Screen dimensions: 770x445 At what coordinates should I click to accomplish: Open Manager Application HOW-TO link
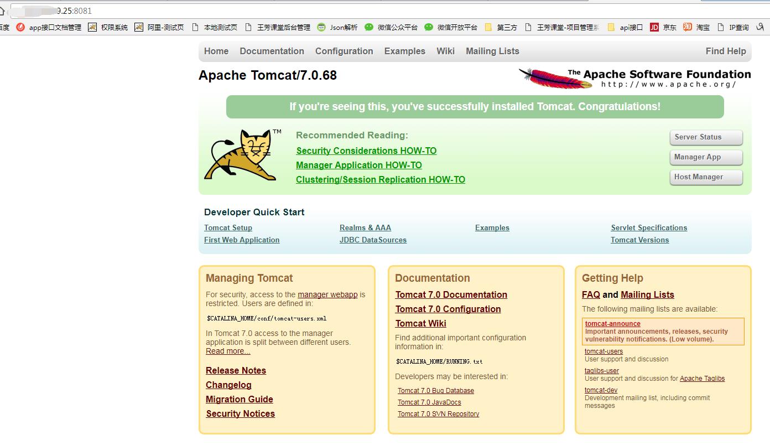[359, 165]
